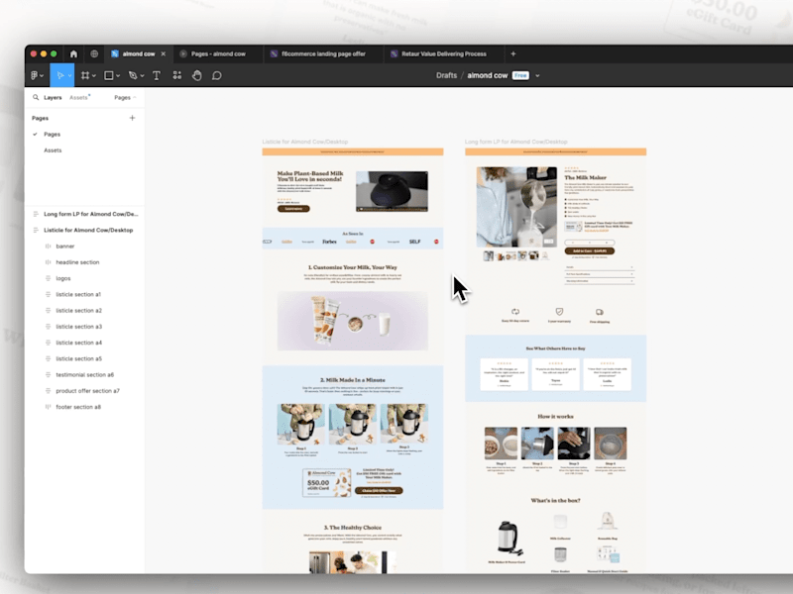793x594 pixels.
Task: Open the layers search icon
Action: 36,97
